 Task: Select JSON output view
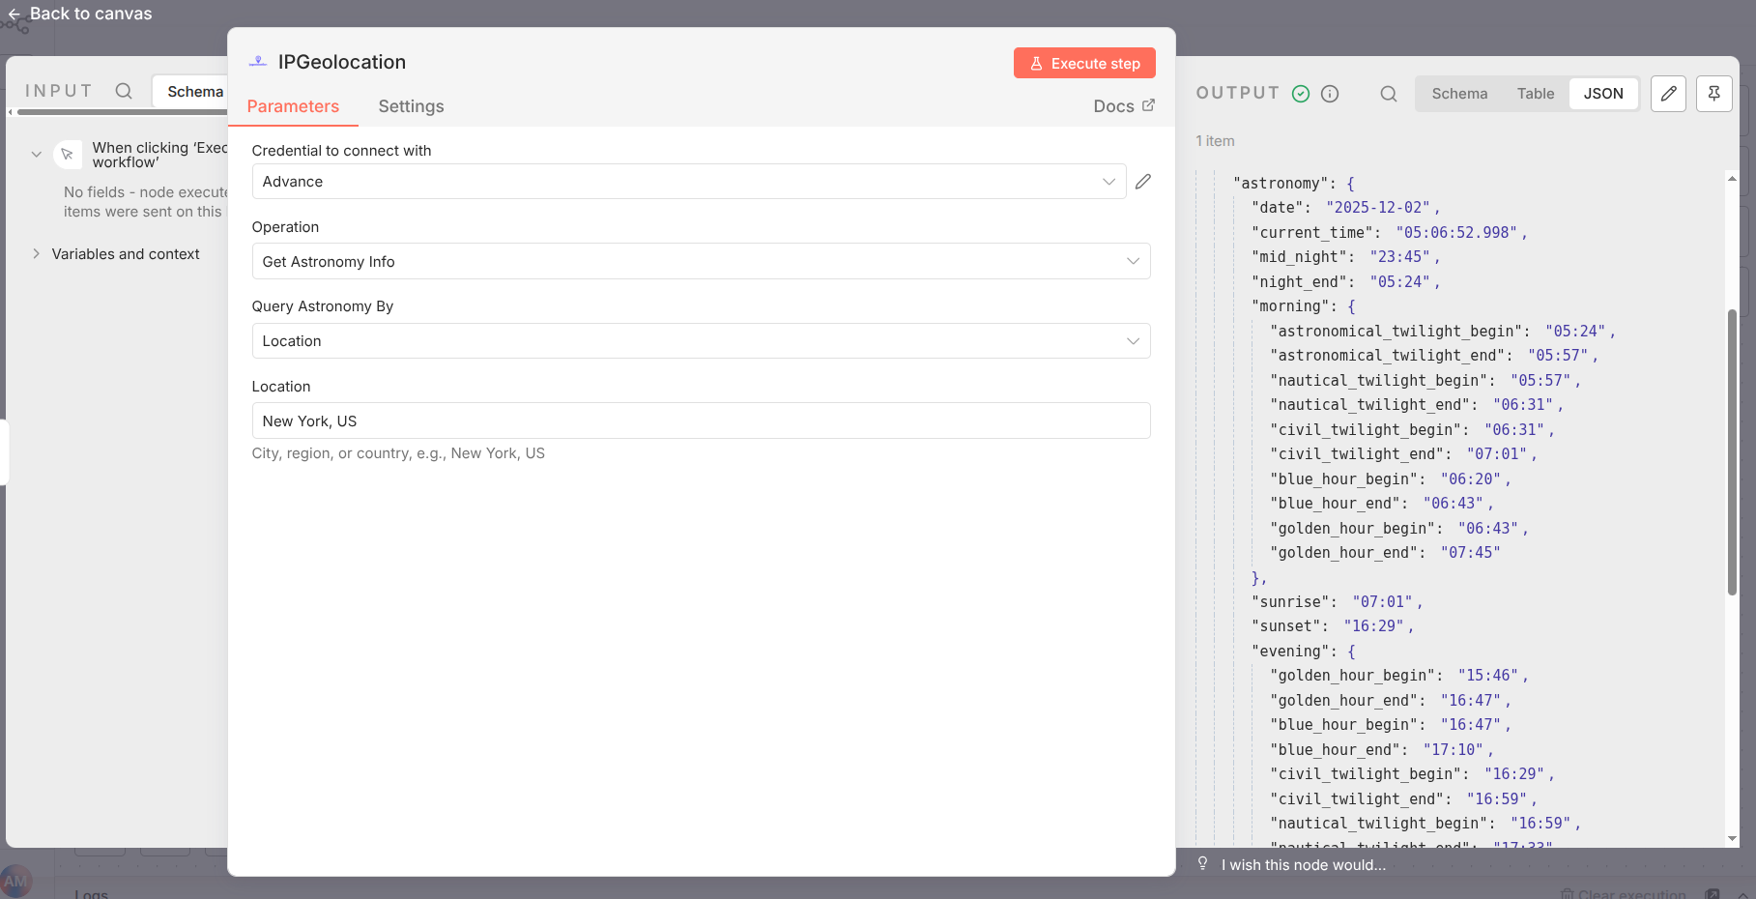pyautogui.click(x=1603, y=94)
